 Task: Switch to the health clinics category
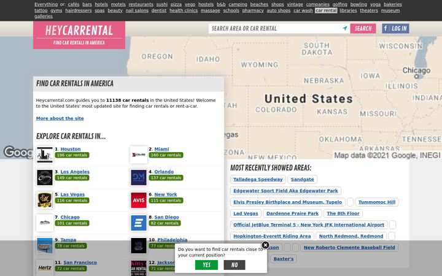(184, 10)
